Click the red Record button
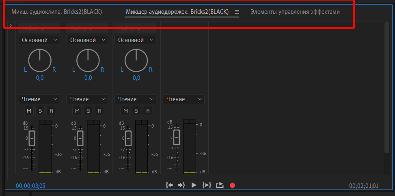This screenshot has width=395, height=196. click(x=232, y=185)
